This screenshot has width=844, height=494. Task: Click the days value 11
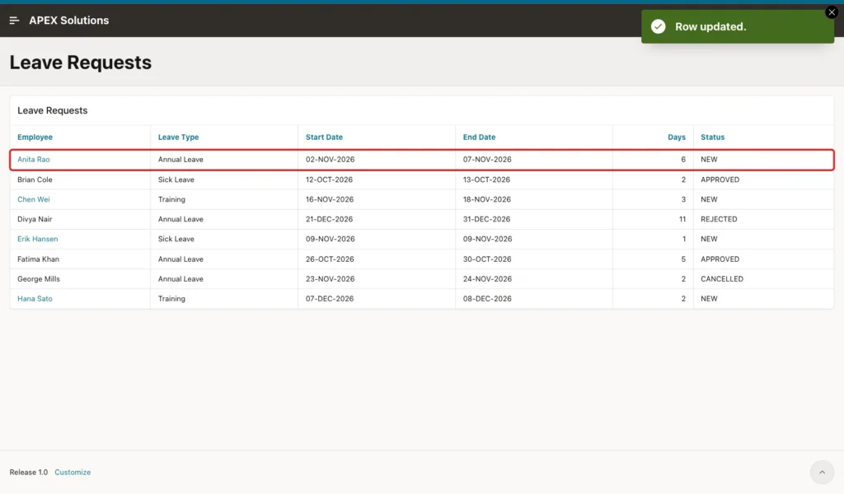682,219
